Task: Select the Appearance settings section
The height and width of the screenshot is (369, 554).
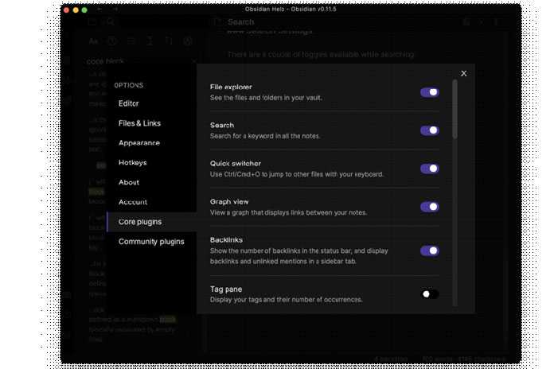Action: [x=139, y=143]
